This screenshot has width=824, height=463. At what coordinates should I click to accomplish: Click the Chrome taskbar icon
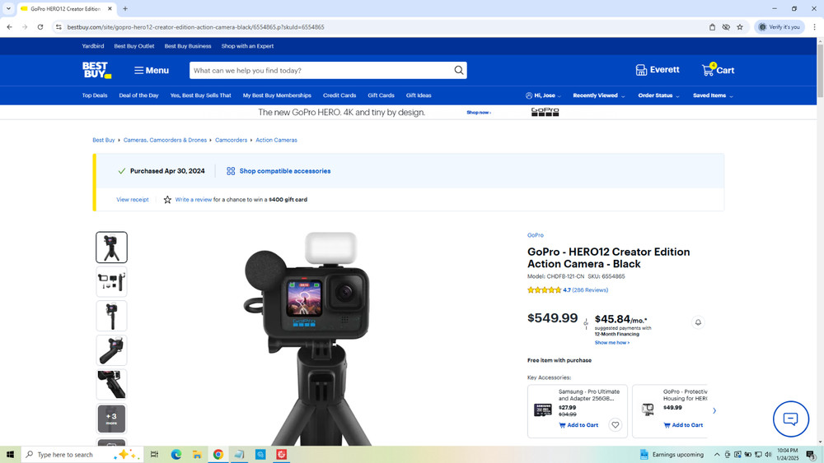point(218,455)
